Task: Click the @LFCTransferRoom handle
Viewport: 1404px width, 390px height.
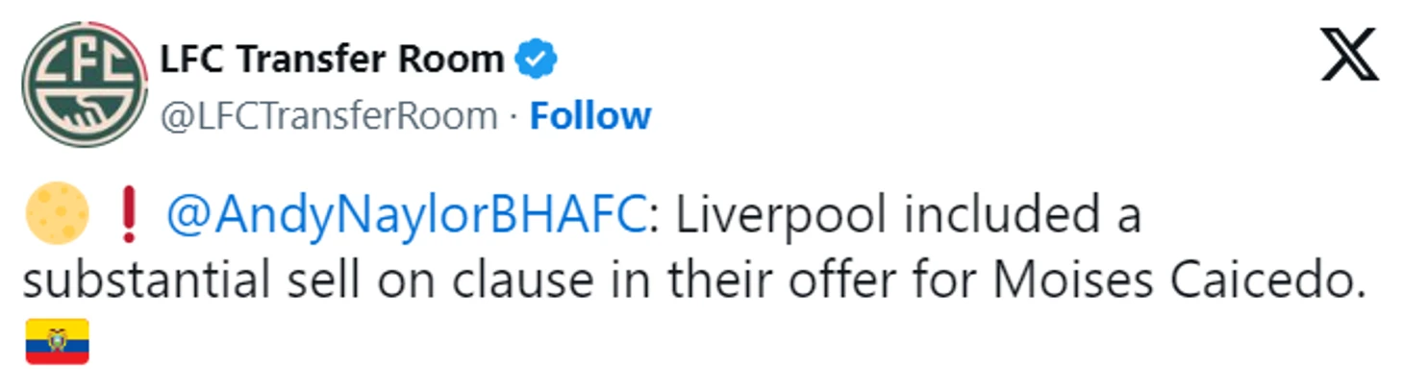Action: coord(329,116)
